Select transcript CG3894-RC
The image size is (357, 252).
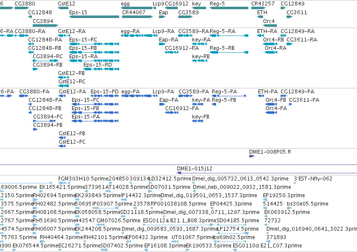click(x=47, y=57)
